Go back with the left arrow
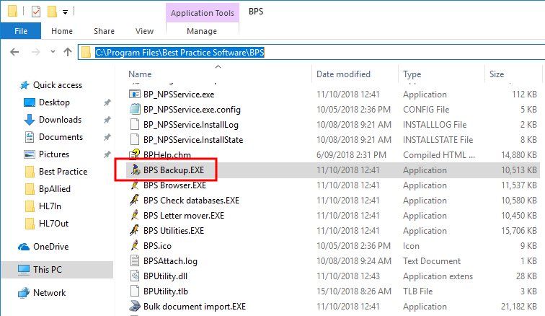This screenshot has height=316, width=545. (14, 52)
